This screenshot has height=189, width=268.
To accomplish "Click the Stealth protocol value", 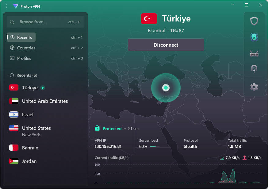I will click(190, 146).
